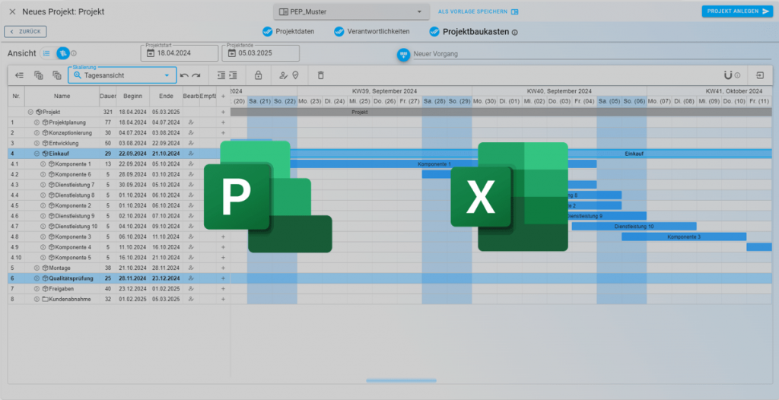Click the Dauer column header

tap(108, 97)
